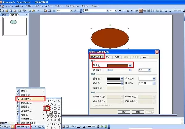The height and width of the screenshot is (129, 185).
Task: Click the Shadow S icon
Action: (132, 11)
